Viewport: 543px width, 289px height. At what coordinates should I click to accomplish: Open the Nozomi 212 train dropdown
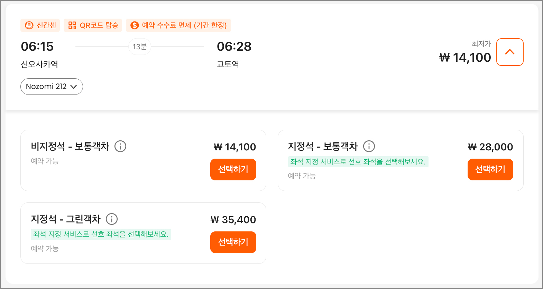52,87
